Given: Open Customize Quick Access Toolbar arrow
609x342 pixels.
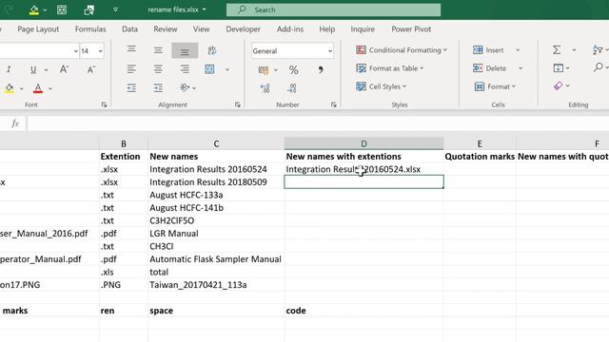Looking at the screenshot, I should 115,9.
